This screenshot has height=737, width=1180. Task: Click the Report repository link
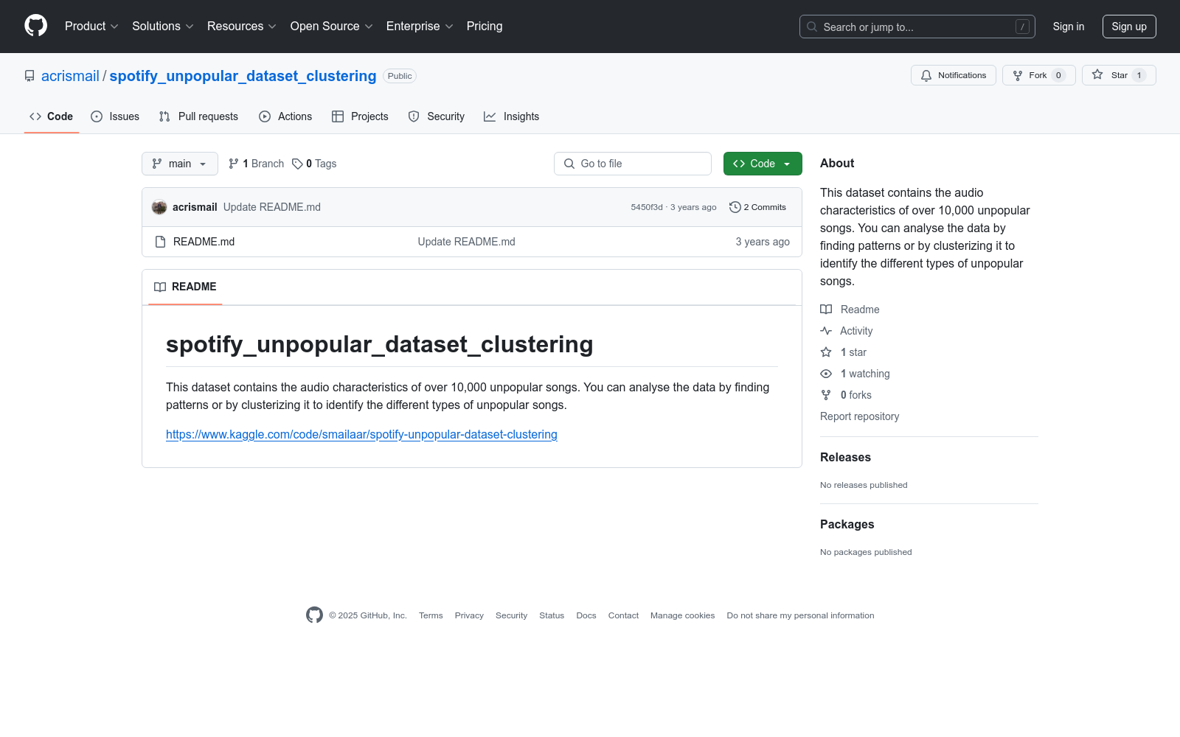click(x=860, y=416)
